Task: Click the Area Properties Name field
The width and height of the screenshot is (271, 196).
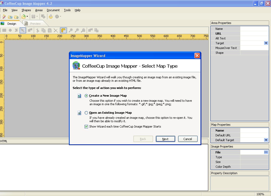Action: 255,29
